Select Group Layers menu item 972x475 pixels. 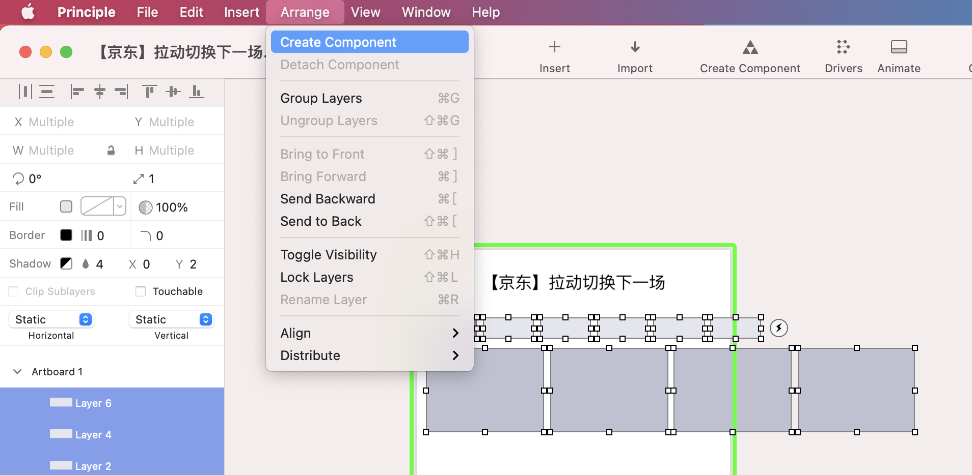pos(370,98)
